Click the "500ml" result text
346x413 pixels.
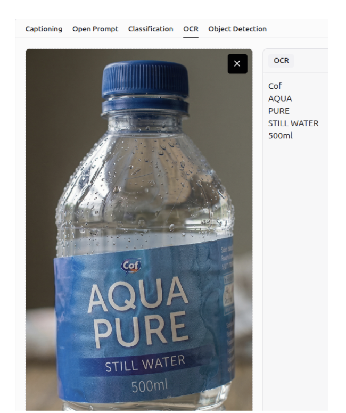tap(281, 136)
